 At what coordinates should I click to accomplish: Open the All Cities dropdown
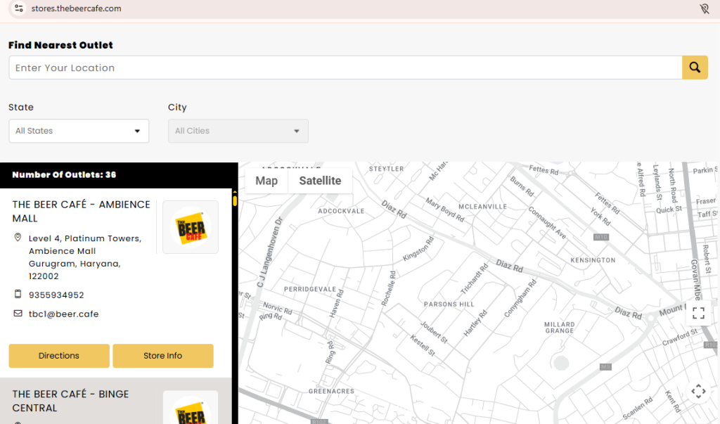coord(238,131)
